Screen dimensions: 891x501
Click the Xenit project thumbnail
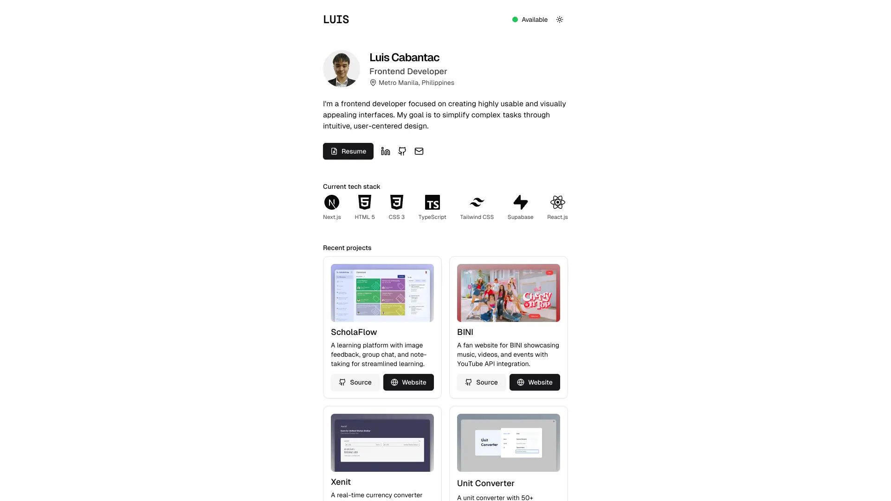pyautogui.click(x=382, y=442)
